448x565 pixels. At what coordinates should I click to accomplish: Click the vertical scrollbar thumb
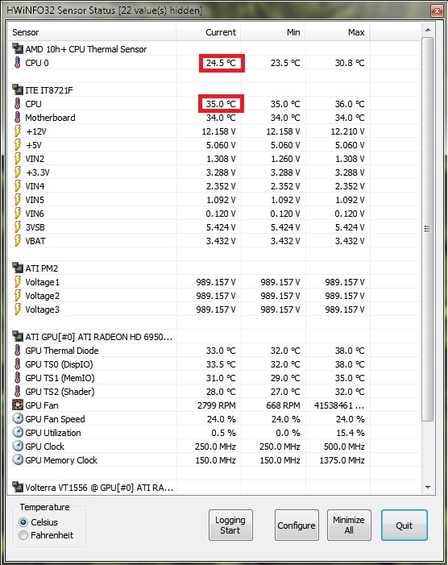(x=428, y=228)
